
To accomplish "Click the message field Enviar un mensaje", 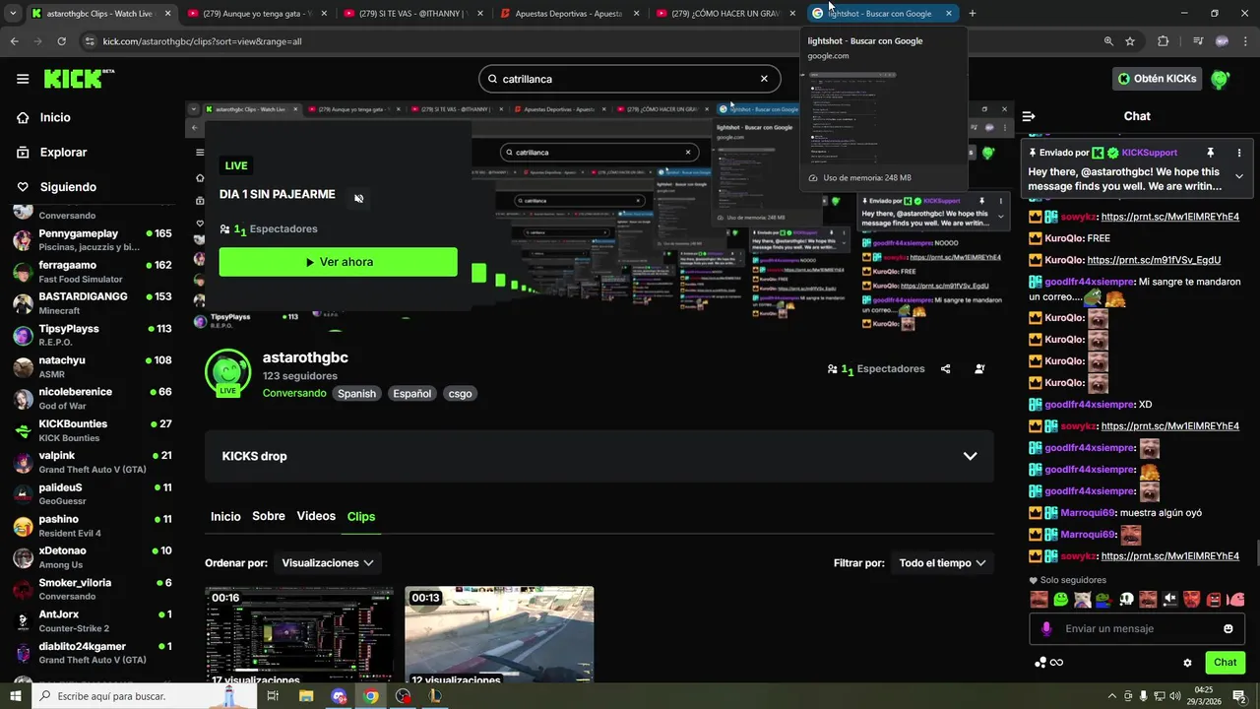I will (x=1138, y=628).
